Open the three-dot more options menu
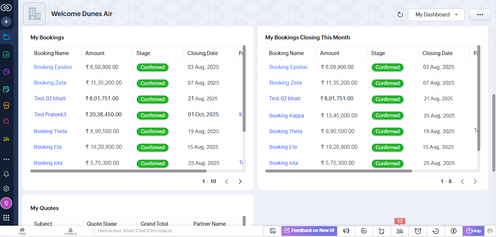The width and height of the screenshot is (496, 237). [x=480, y=15]
